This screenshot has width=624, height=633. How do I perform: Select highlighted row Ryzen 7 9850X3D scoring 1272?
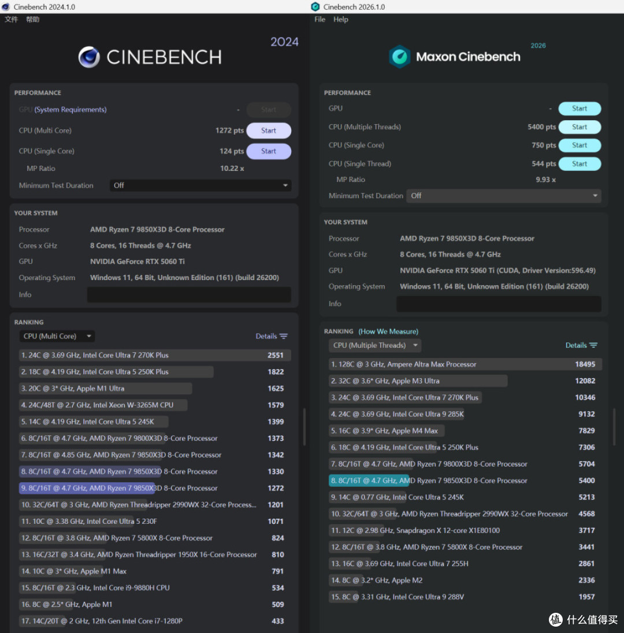pos(155,488)
